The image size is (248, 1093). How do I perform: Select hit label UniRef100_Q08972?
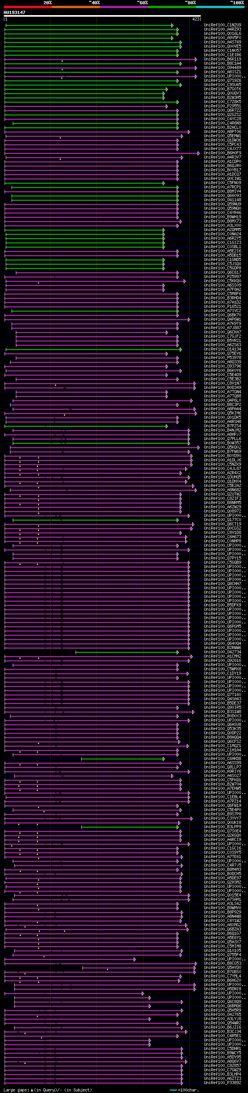click(222, 511)
